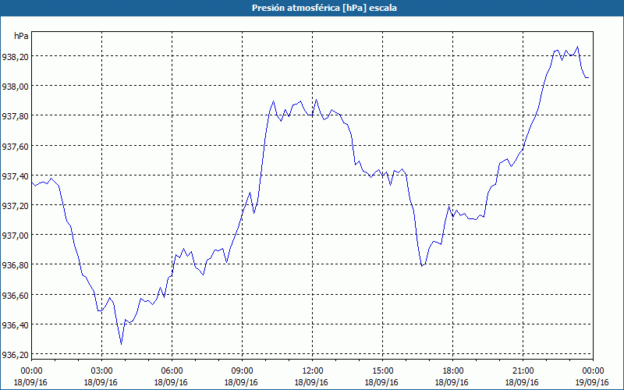Screen dimensions: 624x390
Task: Click the 09:00 time axis label
Action: click(242, 371)
